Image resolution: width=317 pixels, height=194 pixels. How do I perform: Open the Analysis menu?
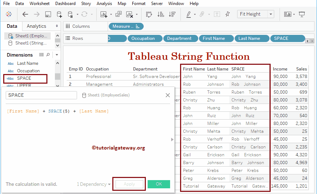coord(104,4)
